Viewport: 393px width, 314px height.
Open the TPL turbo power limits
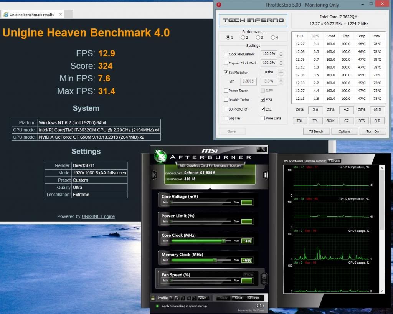(315, 121)
